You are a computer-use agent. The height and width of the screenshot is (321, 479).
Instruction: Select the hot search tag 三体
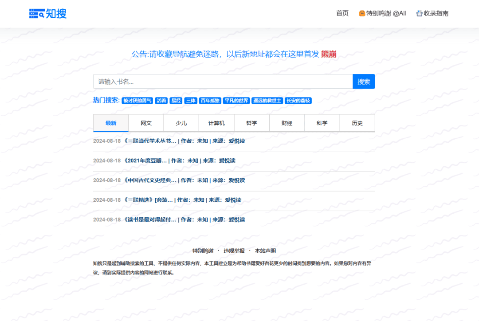(x=191, y=101)
